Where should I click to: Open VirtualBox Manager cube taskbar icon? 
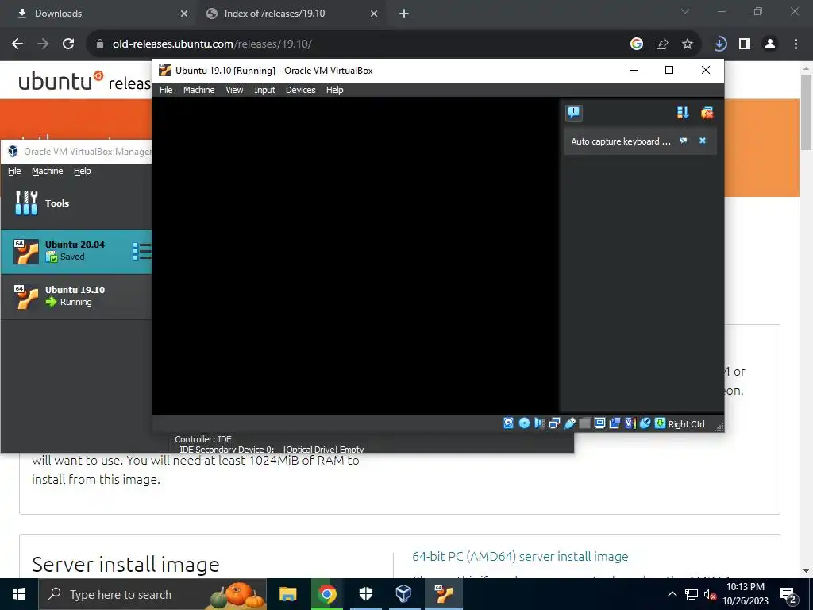coord(404,594)
